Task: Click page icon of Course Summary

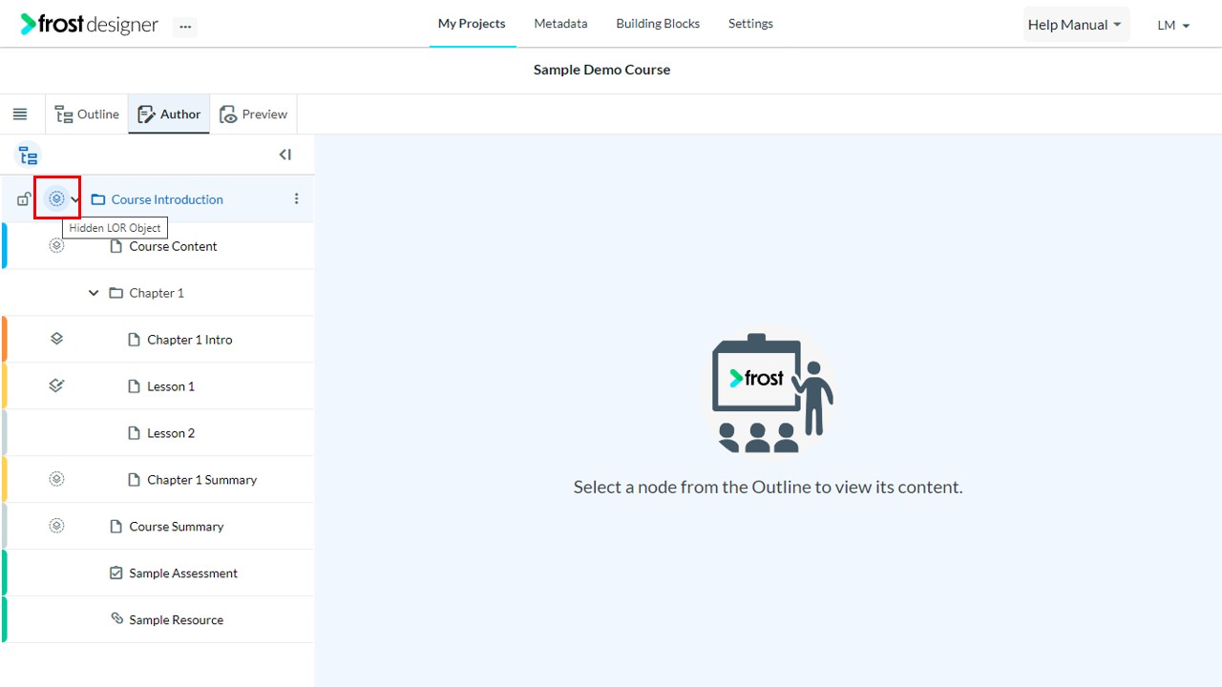Action: [116, 527]
